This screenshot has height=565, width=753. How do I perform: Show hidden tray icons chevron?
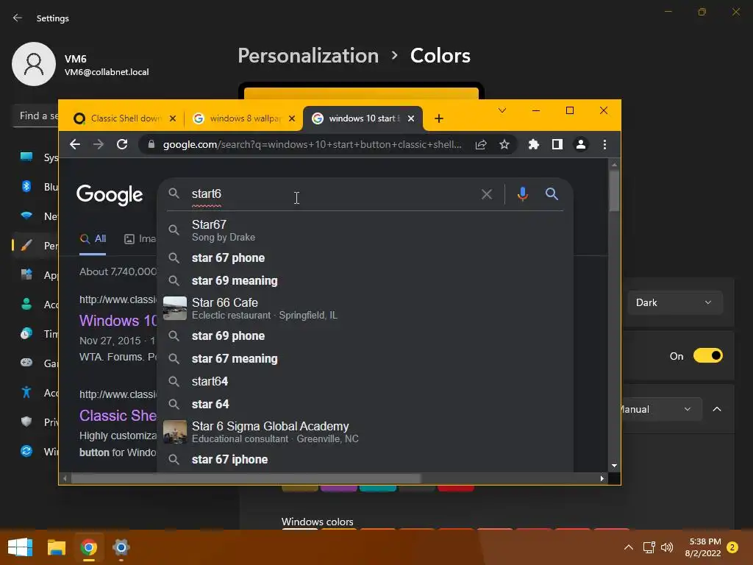628,547
